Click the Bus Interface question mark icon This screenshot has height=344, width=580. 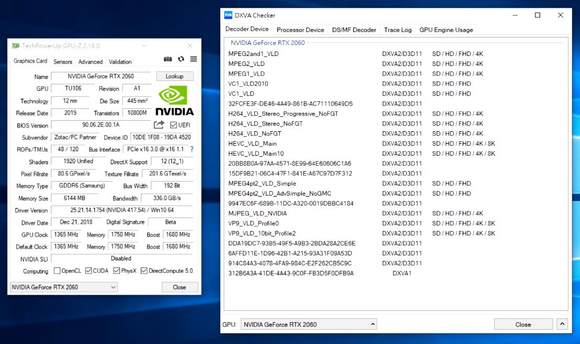point(192,150)
